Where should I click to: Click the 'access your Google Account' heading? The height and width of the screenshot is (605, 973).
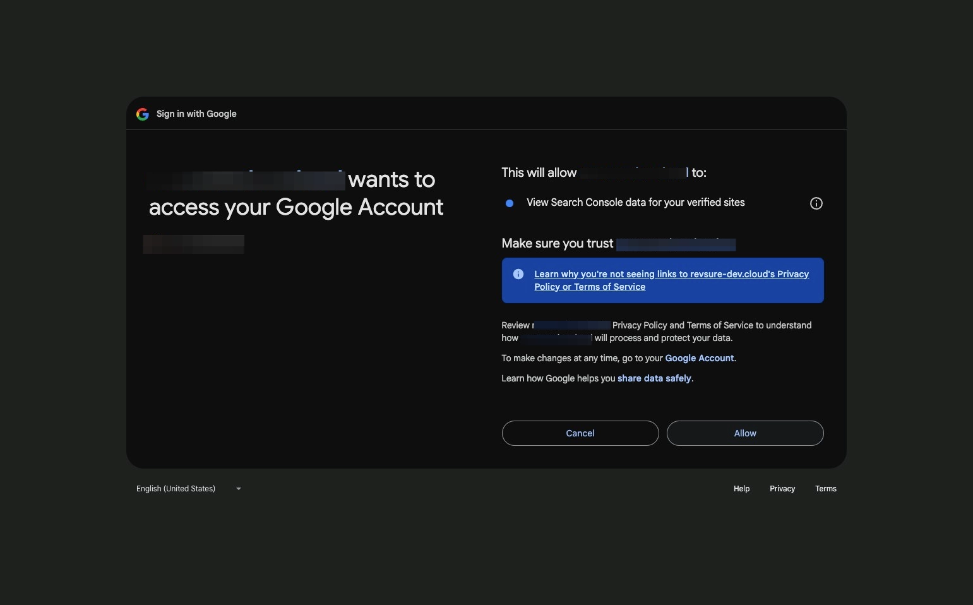[296, 207]
